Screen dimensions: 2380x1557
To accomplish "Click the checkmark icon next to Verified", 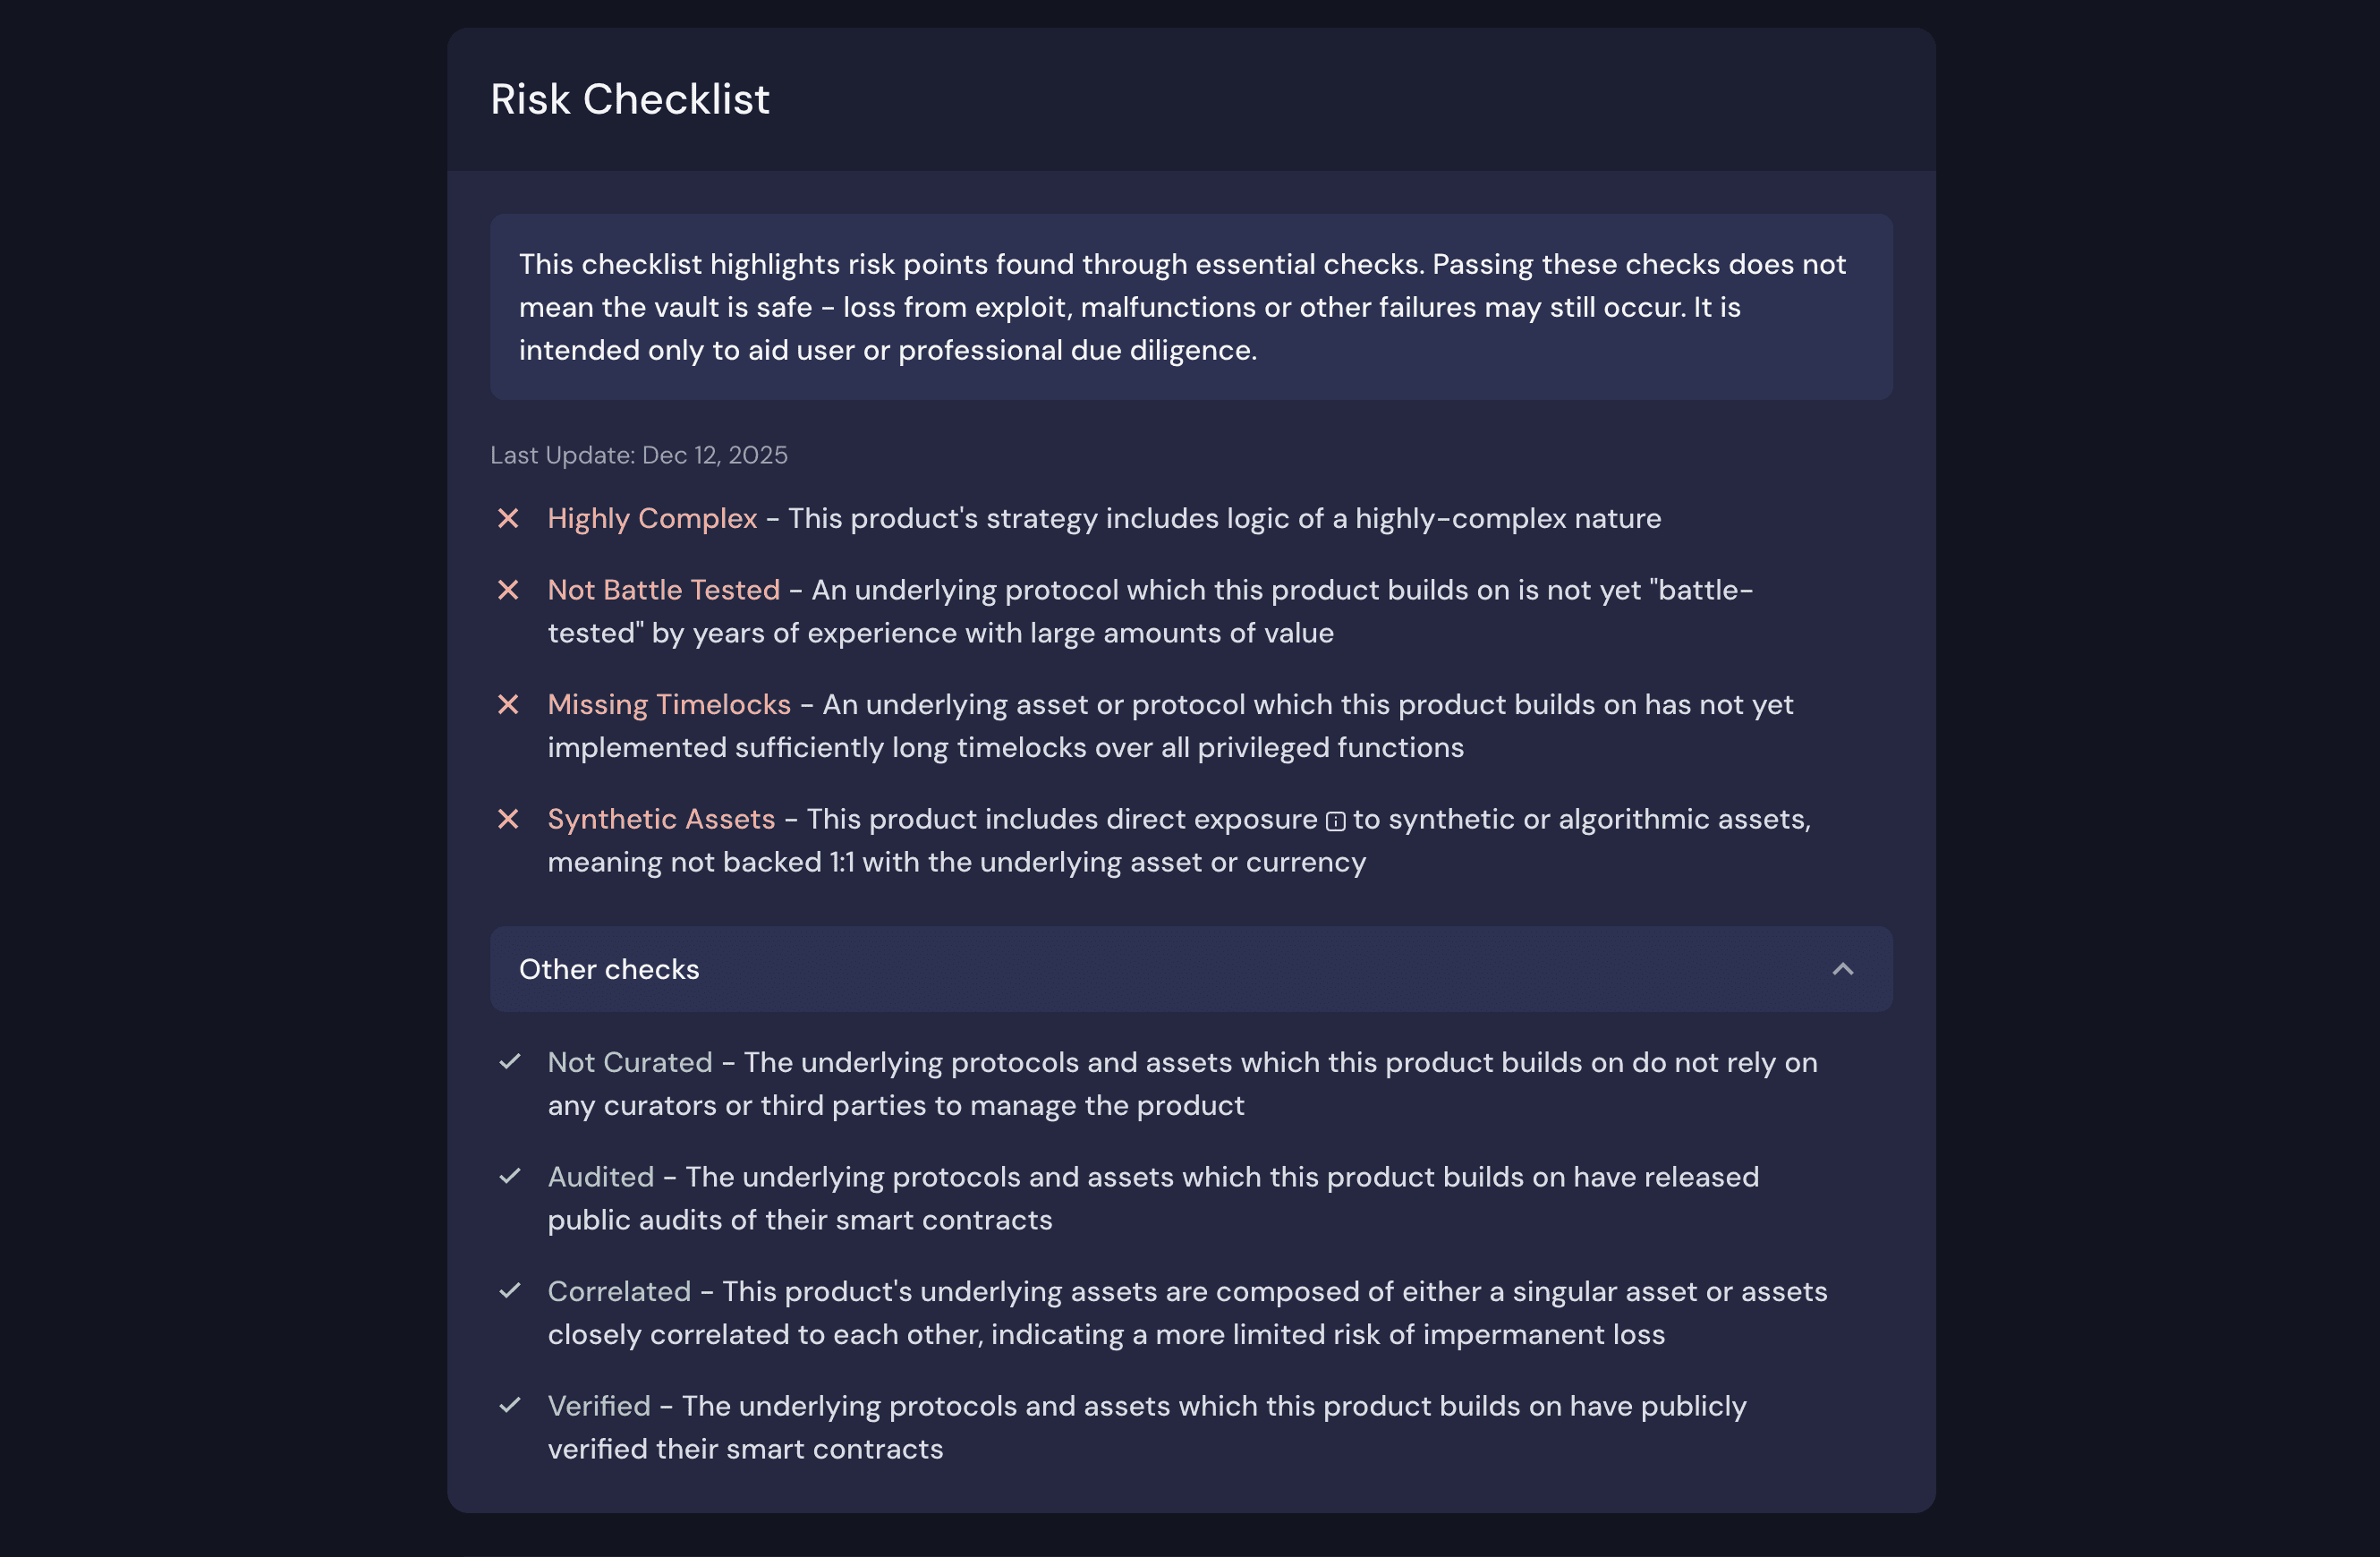I will (510, 1405).
